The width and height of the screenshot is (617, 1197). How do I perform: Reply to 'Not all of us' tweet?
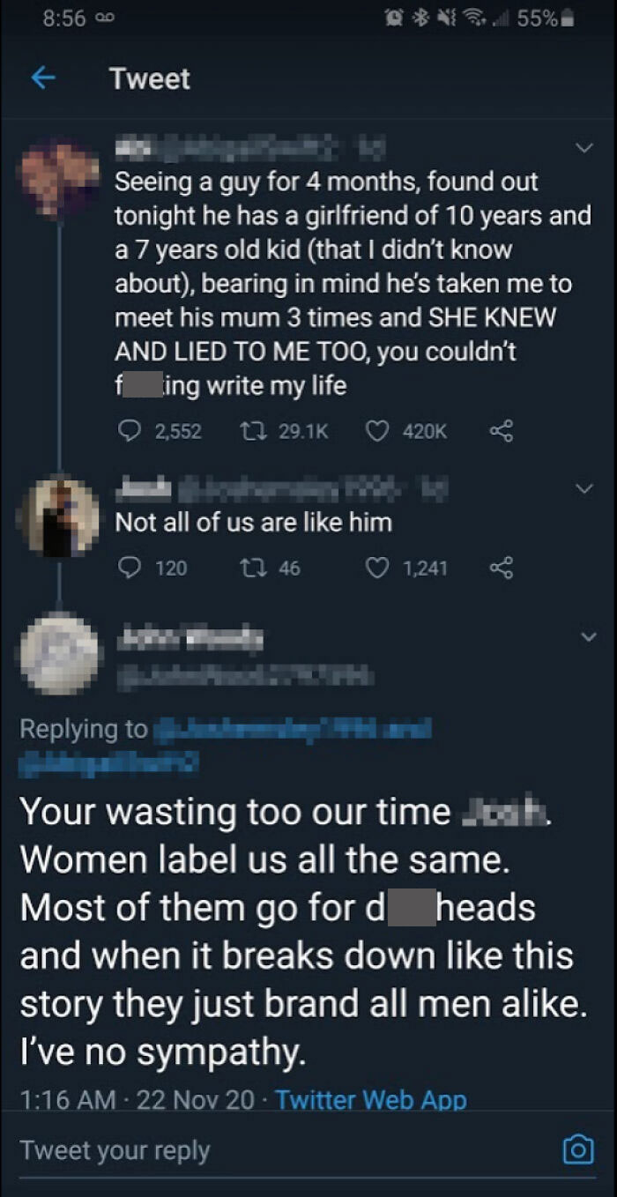[x=128, y=568]
